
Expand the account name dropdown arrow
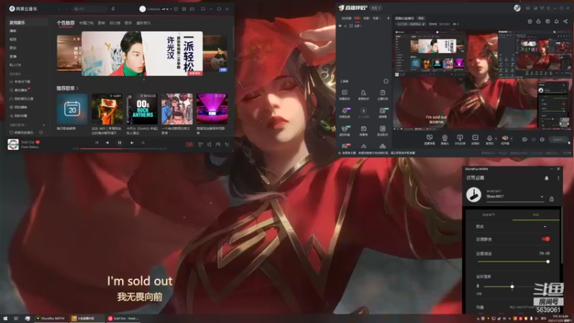point(171,9)
